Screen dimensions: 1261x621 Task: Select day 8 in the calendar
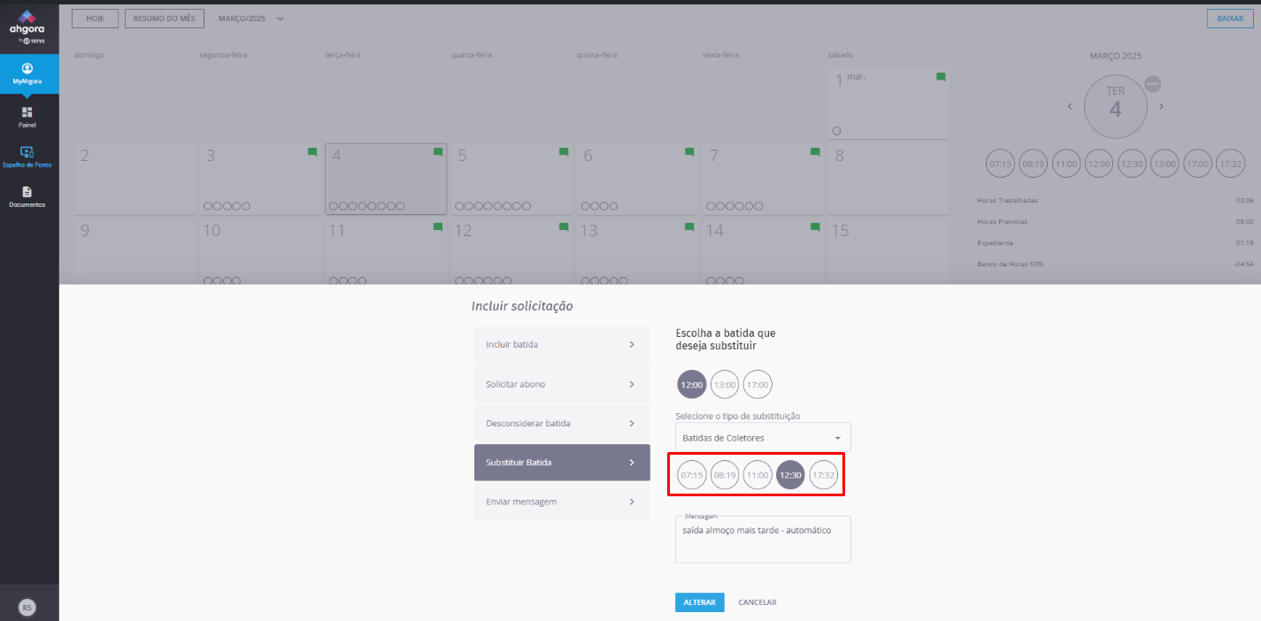(888, 179)
